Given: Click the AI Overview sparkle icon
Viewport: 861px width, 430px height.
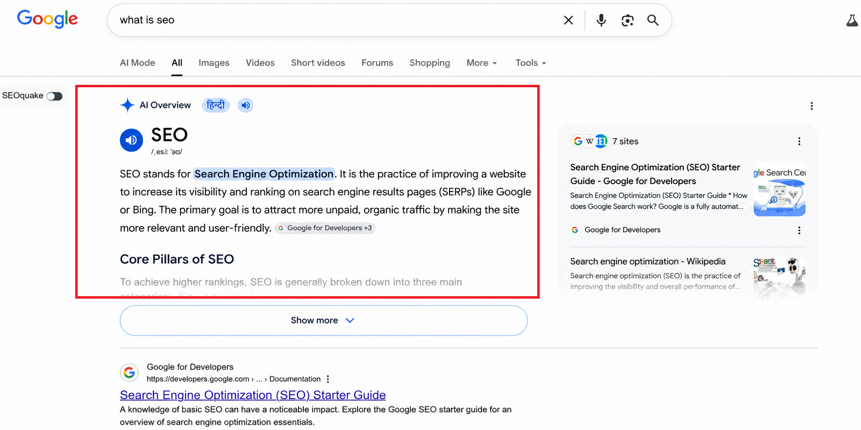Looking at the screenshot, I should pyautogui.click(x=127, y=105).
